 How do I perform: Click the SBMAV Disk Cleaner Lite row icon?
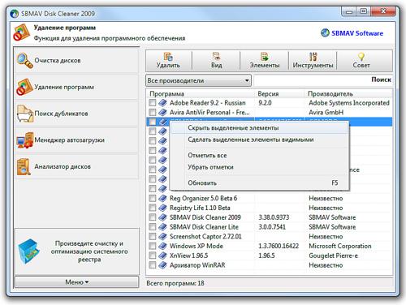[162, 227]
